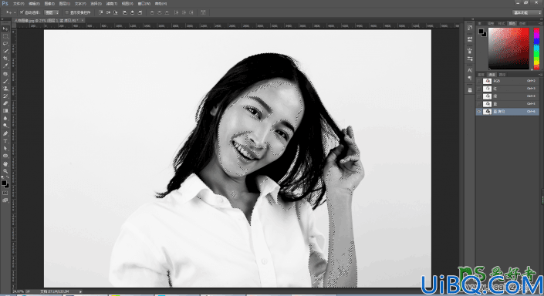This screenshot has width=544, height=296.
Task: Select the Dodge tool
Action: click(x=5, y=126)
